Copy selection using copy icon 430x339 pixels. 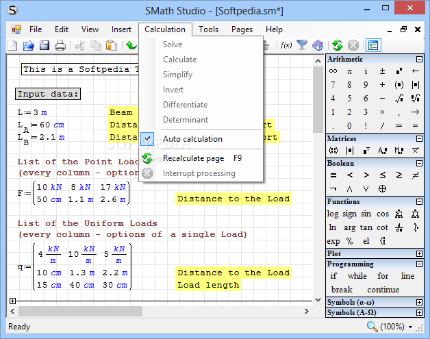[96, 45]
